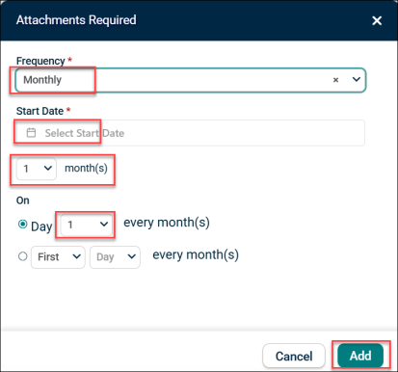Viewport: 398px width, 372px height.
Task: Click the chevron on weekday Day selector
Action: click(132, 256)
